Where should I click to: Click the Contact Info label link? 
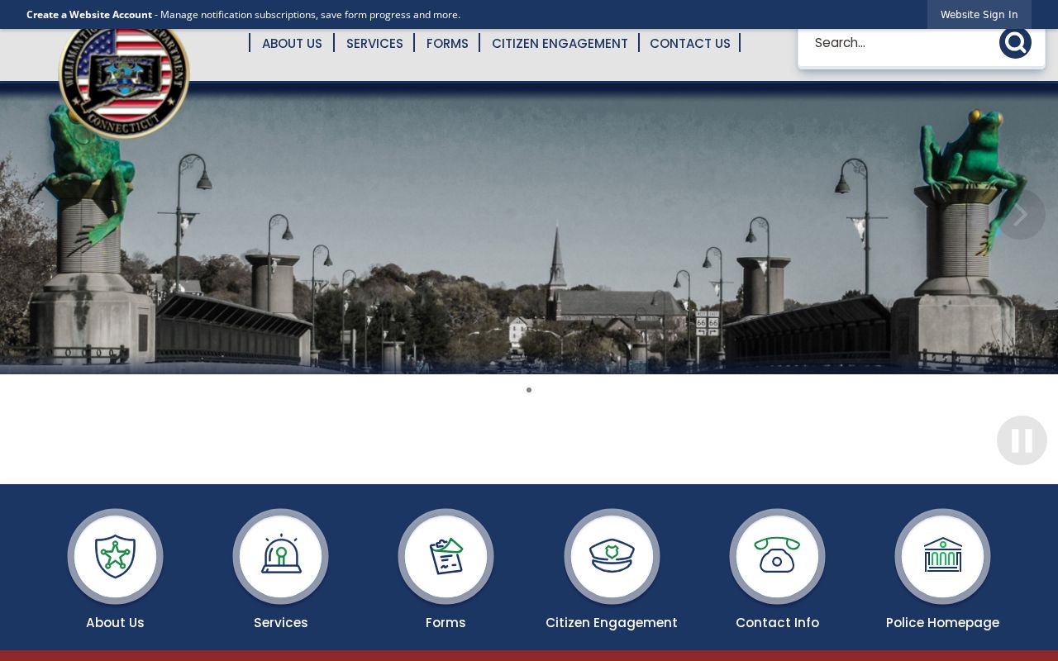point(777,623)
